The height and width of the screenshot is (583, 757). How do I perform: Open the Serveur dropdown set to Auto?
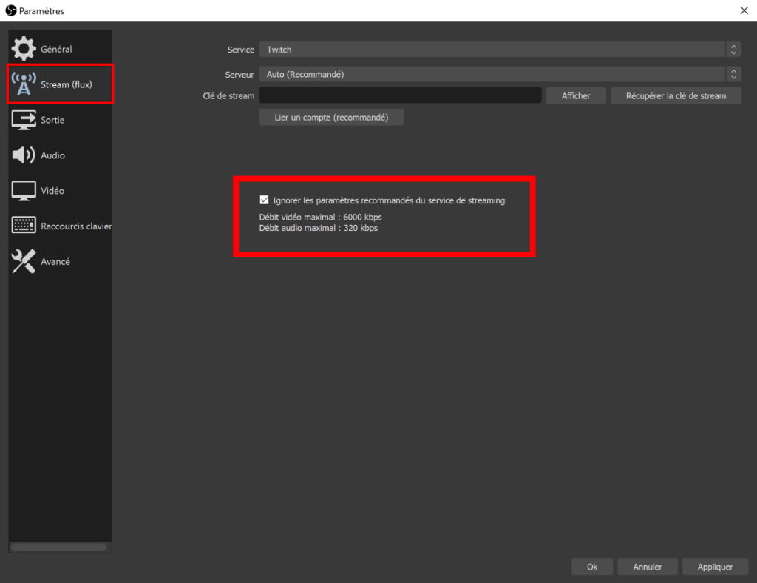click(499, 74)
